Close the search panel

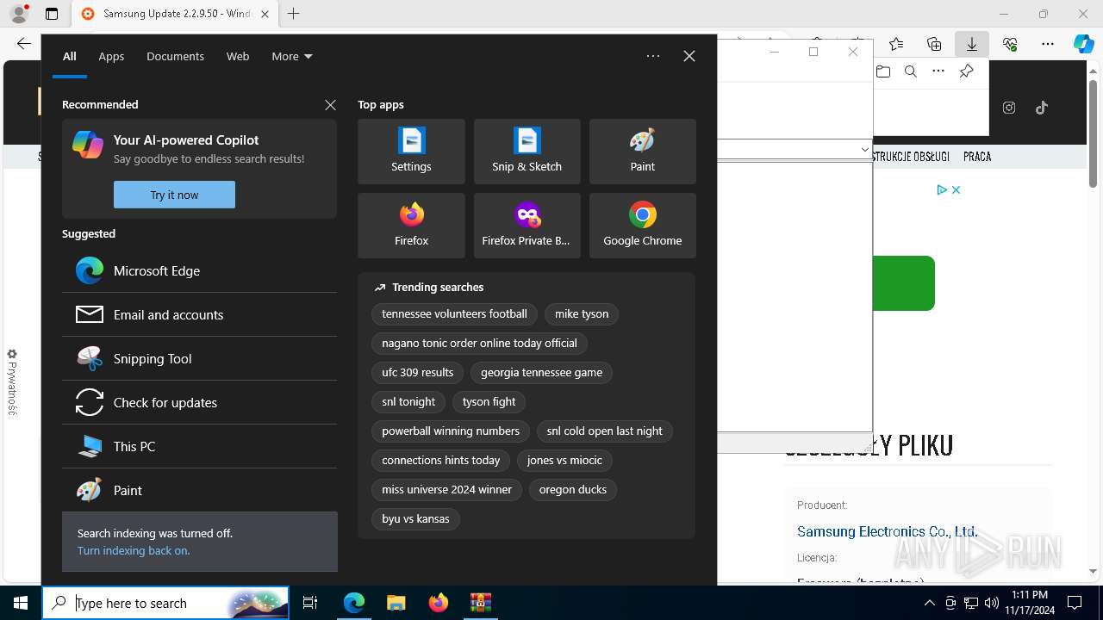click(x=689, y=56)
